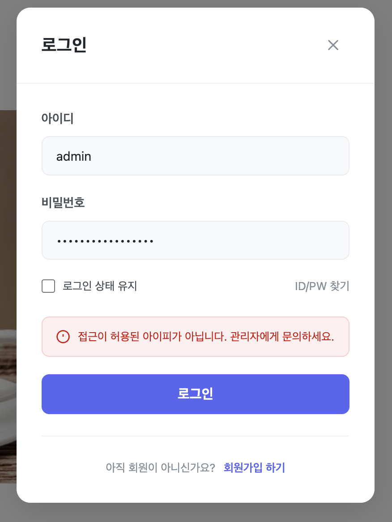Click the 접근이 허용된 아이피가 아닙니다 error message

(152, 337)
